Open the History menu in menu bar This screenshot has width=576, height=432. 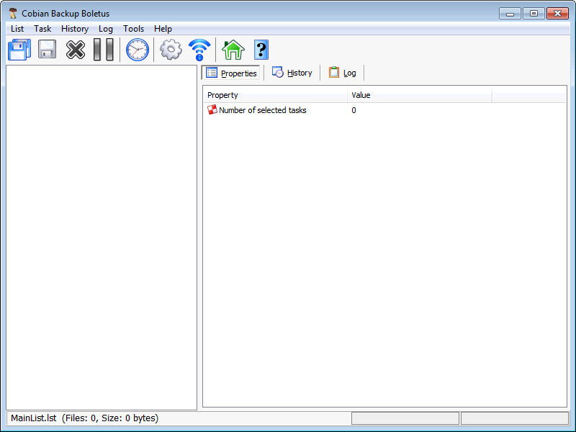[x=75, y=29]
